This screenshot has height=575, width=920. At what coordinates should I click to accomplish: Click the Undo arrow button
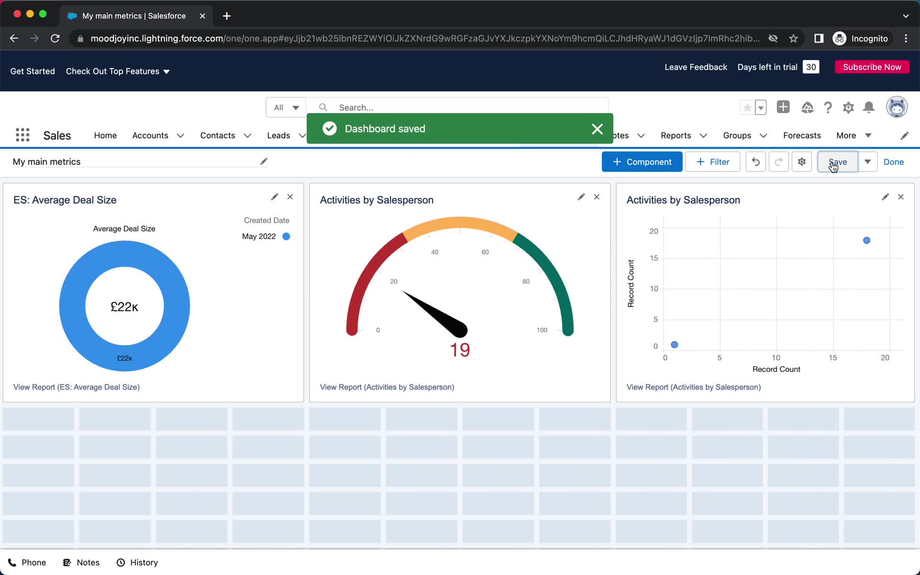pos(756,162)
